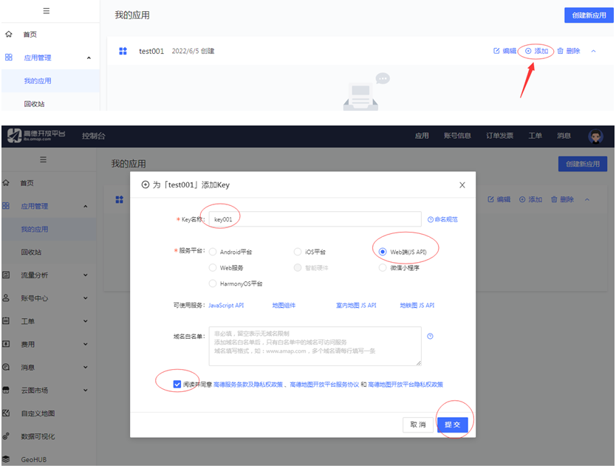Click the user avatar in top bar
Screen dimensions: 616x468
pos(595,137)
